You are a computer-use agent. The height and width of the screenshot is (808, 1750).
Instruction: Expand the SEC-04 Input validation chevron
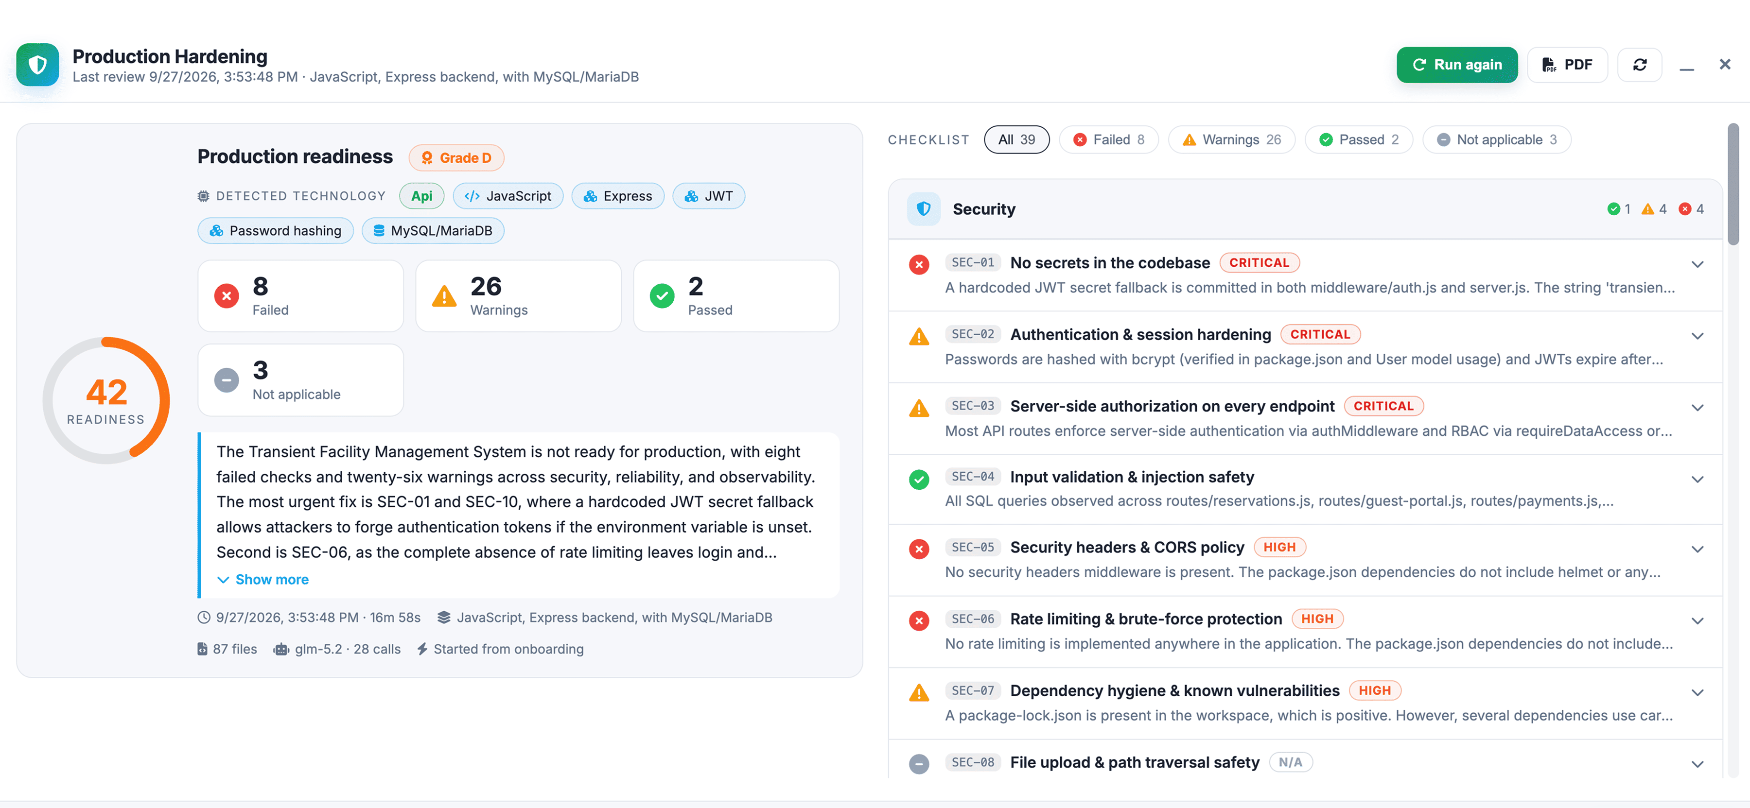[1697, 480]
